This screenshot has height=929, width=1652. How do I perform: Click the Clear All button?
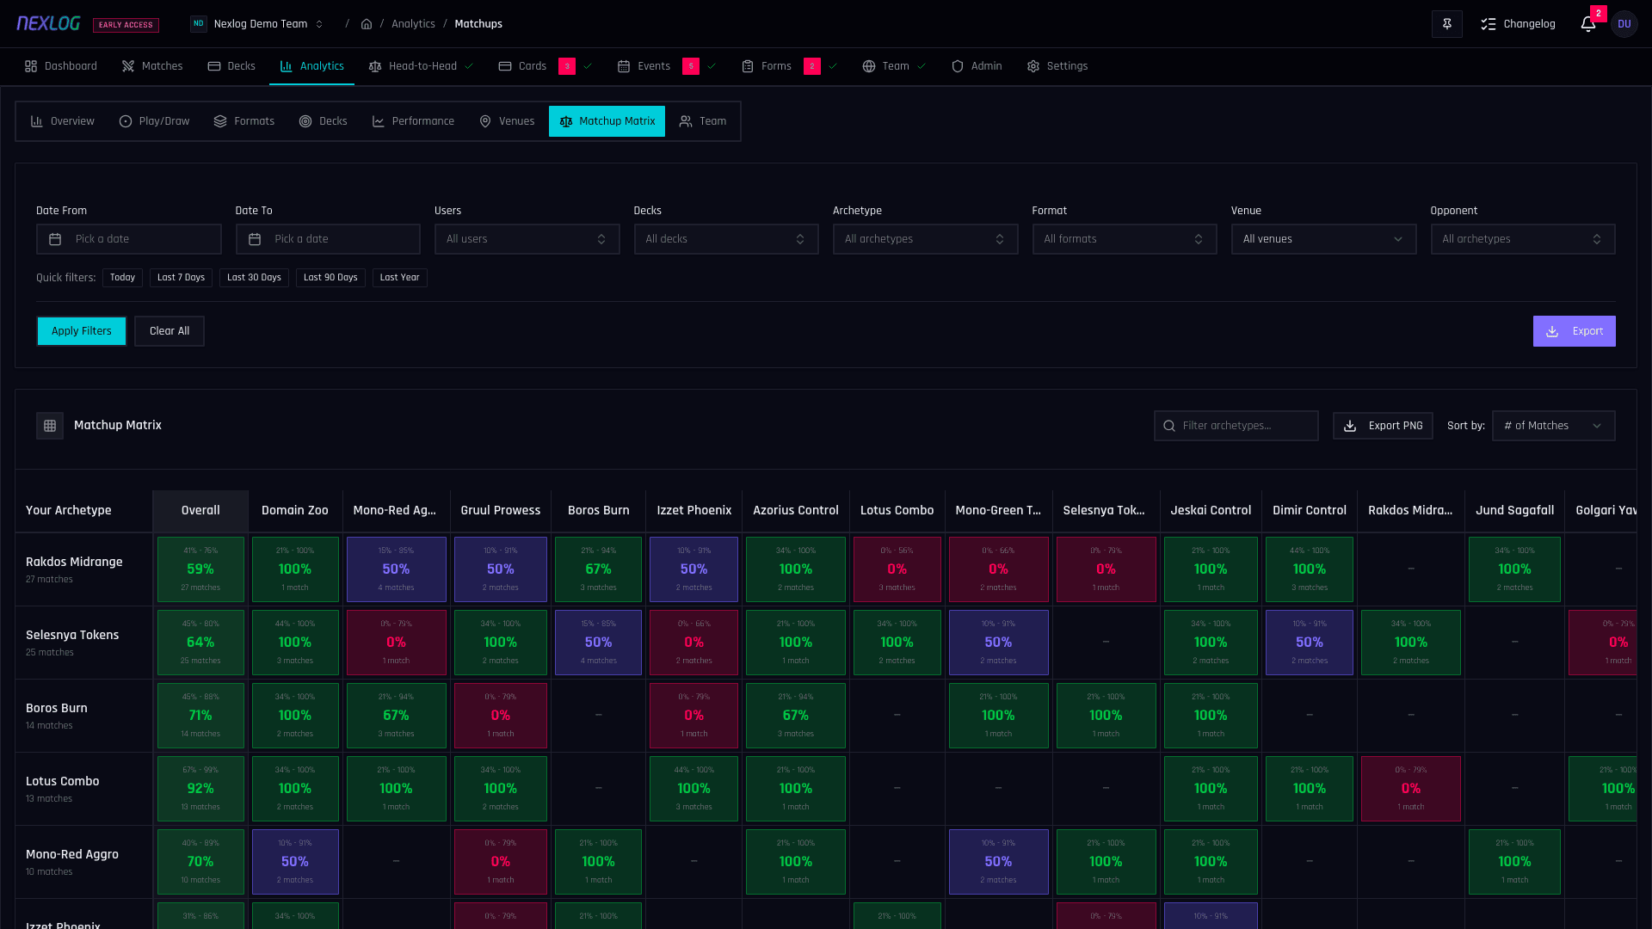(x=170, y=331)
